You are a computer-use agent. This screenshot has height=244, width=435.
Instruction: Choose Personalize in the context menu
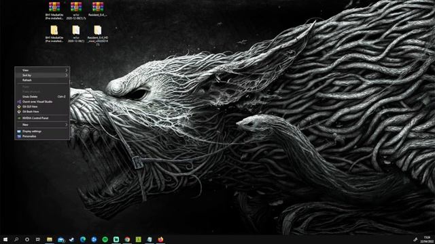tap(42, 136)
